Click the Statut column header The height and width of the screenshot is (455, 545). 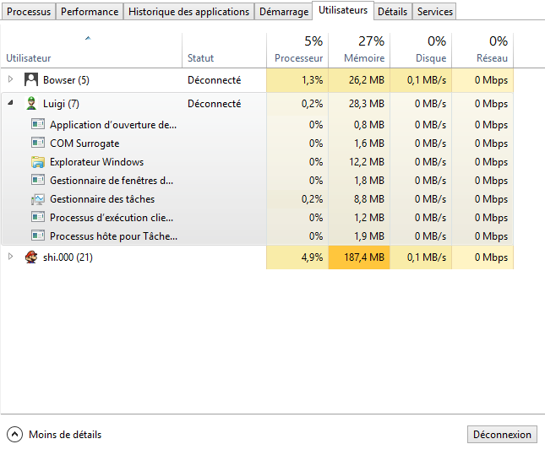tap(200, 58)
